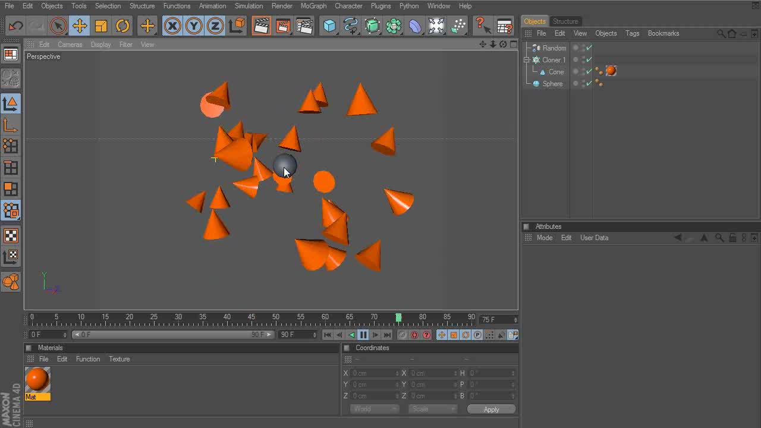The image size is (761, 428).
Task: Toggle the Z axis lock
Action: (215, 26)
